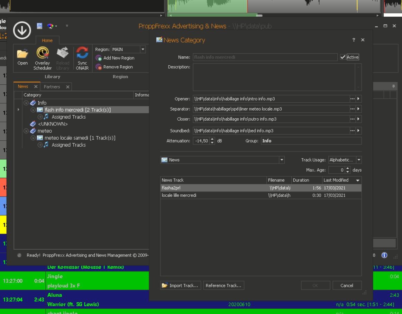Viewport: 402px width, 314px height.
Task: Click the Import Track... button
Action: pos(180,286)
